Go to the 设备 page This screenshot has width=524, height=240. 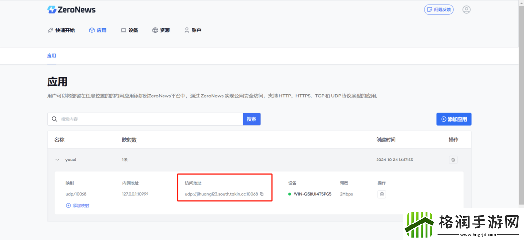(x=130, y=30)
